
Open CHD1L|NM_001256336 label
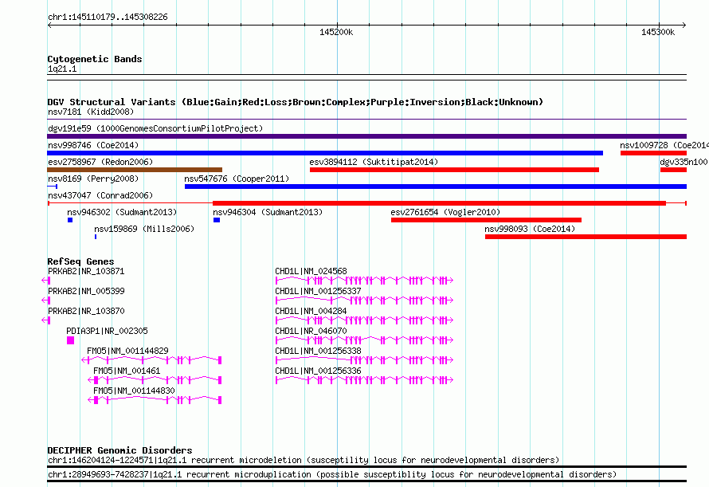tap(319, 371)
